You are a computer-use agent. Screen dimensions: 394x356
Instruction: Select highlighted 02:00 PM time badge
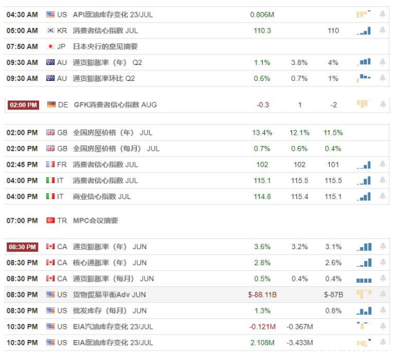coord(24,105)
